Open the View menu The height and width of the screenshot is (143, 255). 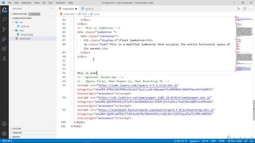click(37, 3)
